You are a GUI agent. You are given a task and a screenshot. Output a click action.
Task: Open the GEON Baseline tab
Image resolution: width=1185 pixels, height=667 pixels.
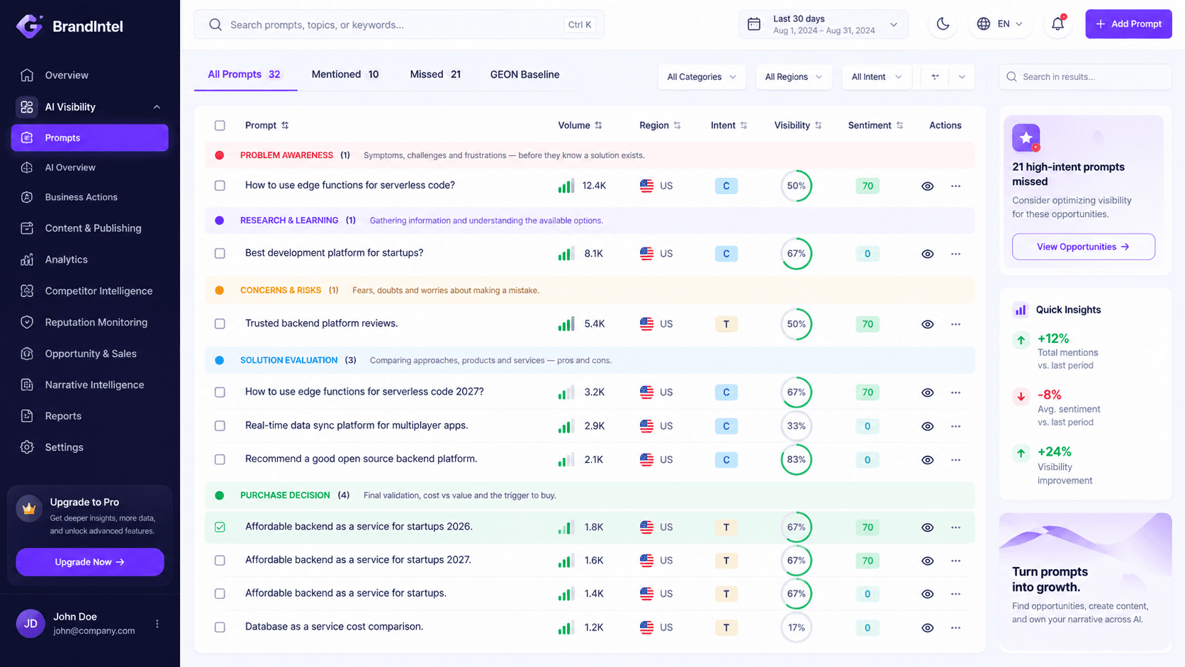click(x=524, y=74)
